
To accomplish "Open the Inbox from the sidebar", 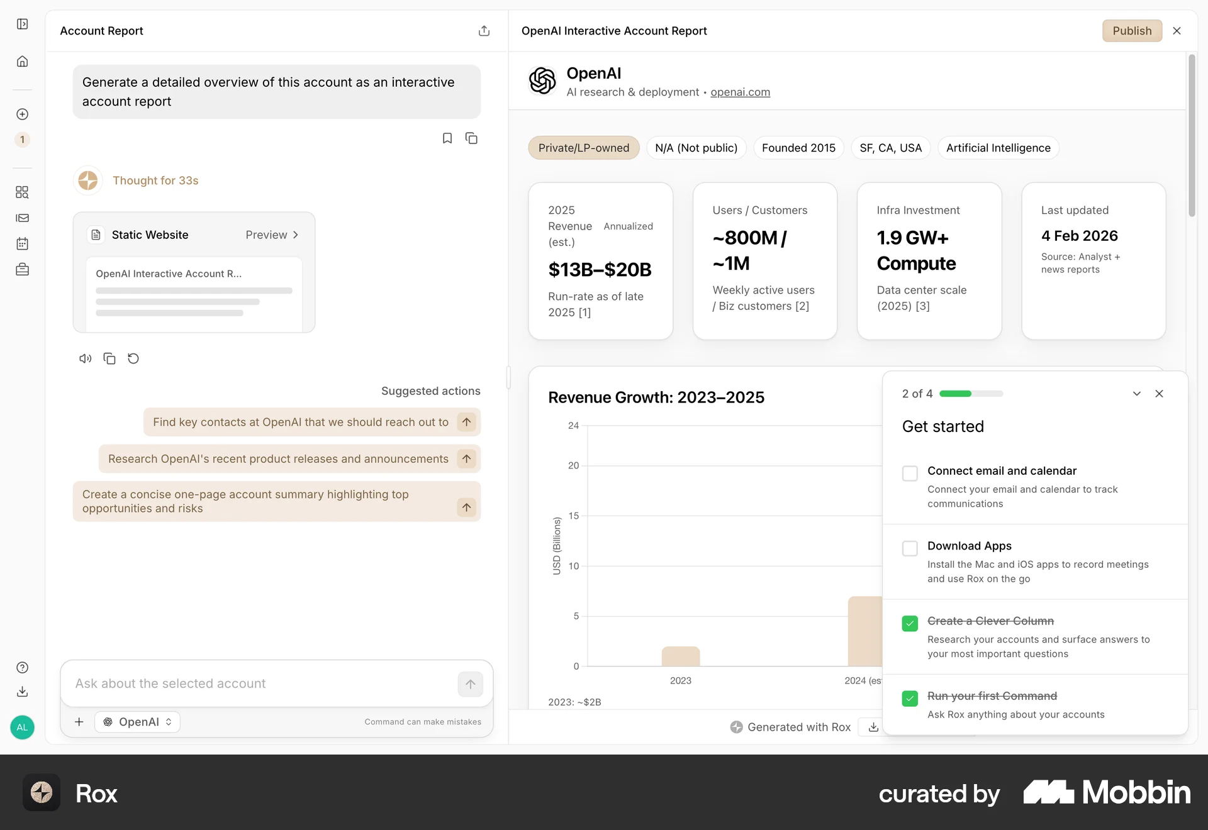I will 22,218.
